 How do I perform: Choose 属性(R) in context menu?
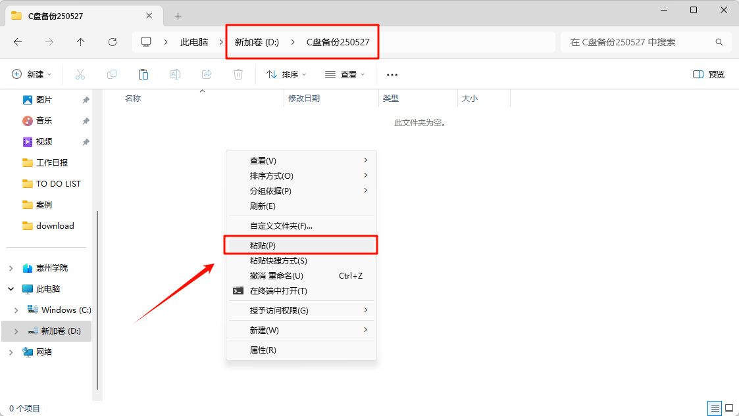301,350
